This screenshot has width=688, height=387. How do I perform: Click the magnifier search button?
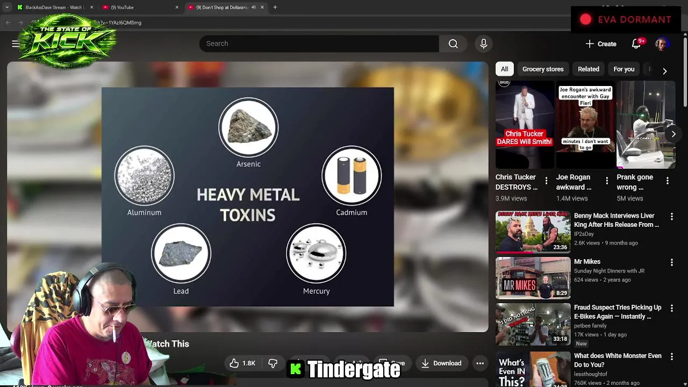point(453,44)
